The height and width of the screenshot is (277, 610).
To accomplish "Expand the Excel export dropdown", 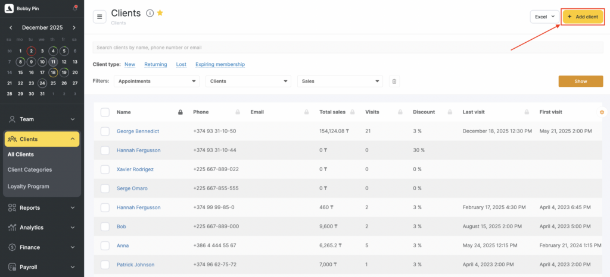I will coord(544,17).
